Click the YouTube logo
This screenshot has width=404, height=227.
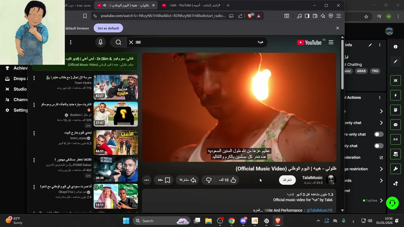coord(309,42)
